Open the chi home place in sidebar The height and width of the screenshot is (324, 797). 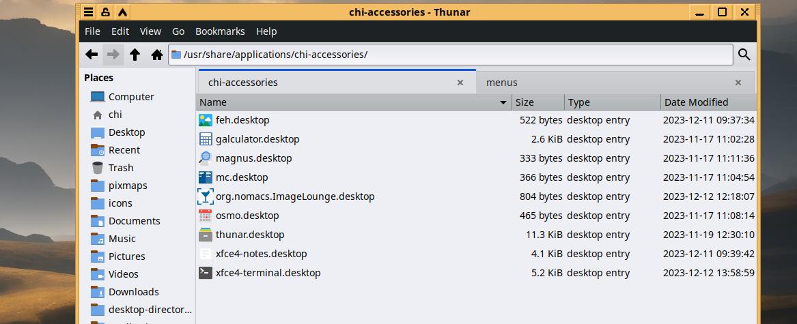(115, 115)
